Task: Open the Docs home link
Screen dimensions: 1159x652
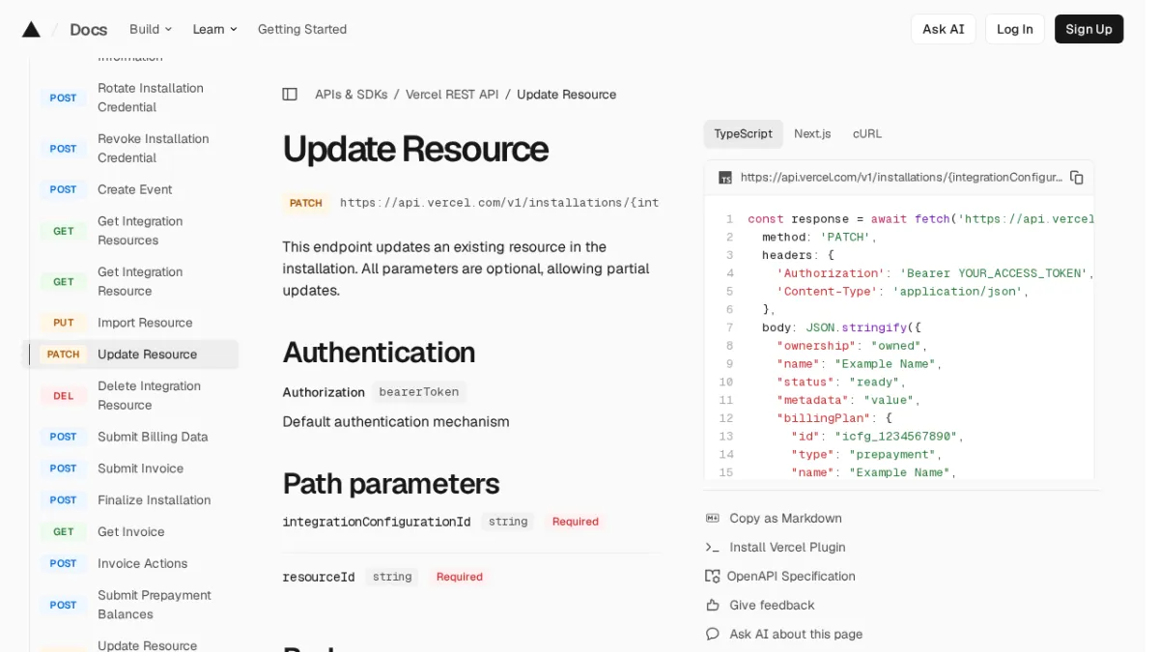Action: pyautogui.click(x=89, y=29)
